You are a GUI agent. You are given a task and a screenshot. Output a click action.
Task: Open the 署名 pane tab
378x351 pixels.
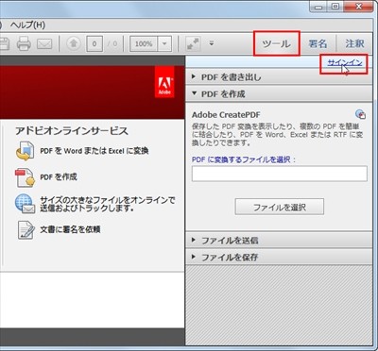tap(318, 43)
